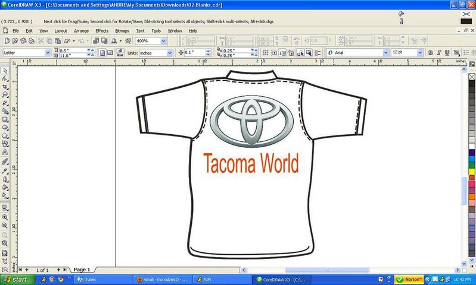Image resolution: width=476 pixels, height=285 pixels.
Task: Click the Import icon
Action: pos(96,41)
